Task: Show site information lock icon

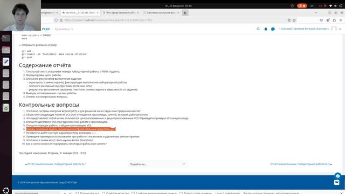Action: tap(61, 20)
